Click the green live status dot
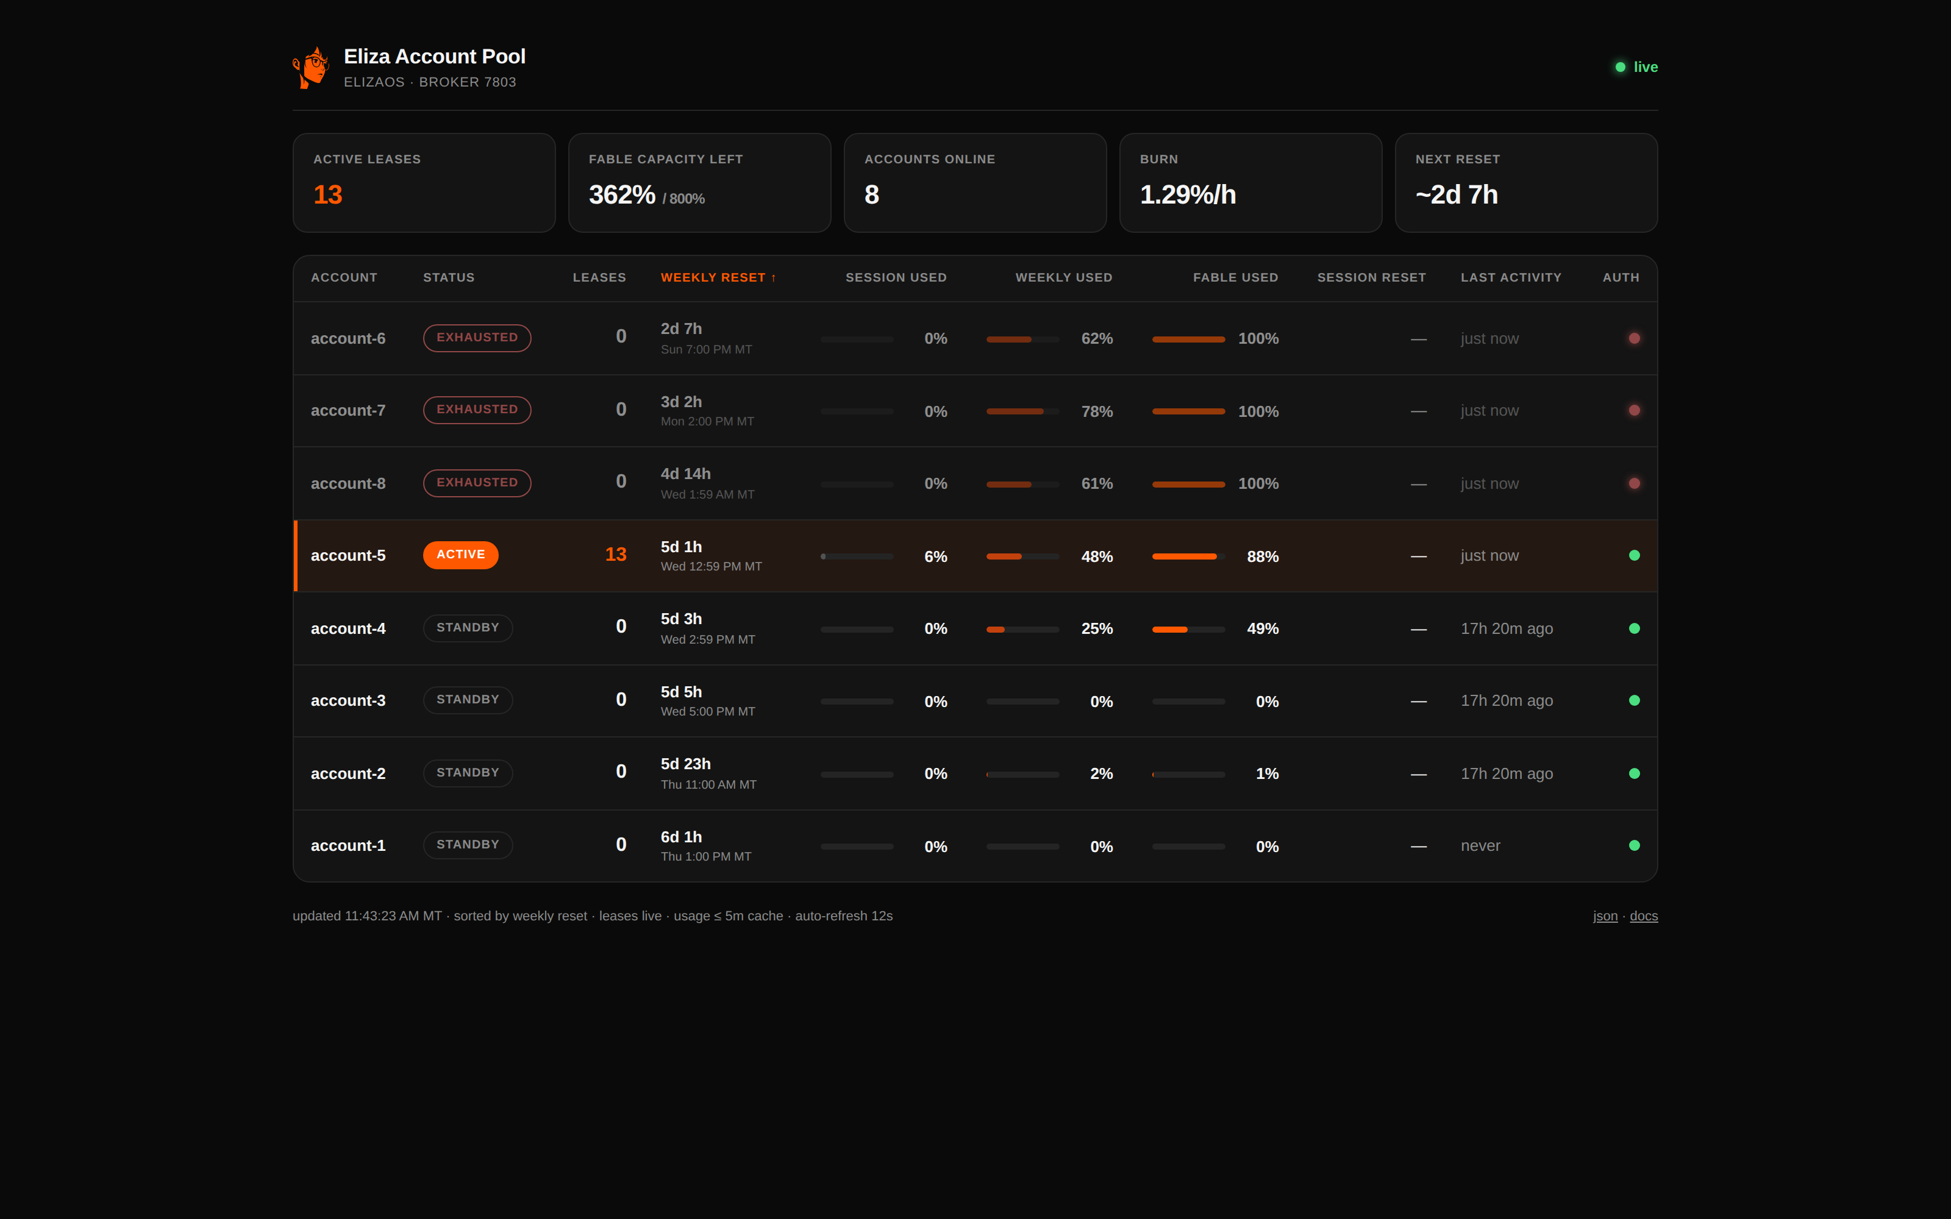 [1620, 67]
